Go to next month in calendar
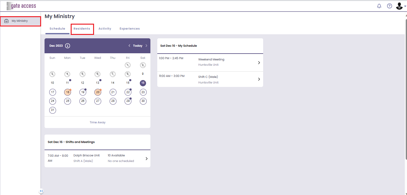 click(146, 46)
